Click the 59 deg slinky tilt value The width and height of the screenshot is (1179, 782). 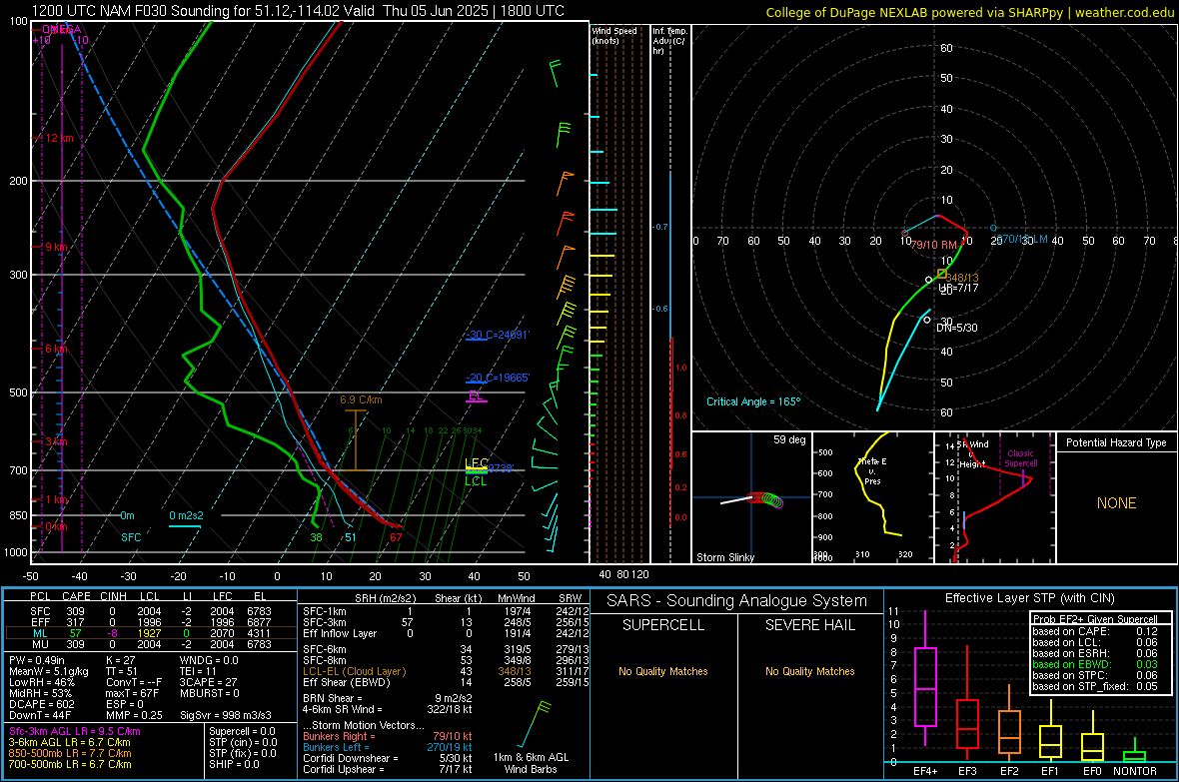789,439
